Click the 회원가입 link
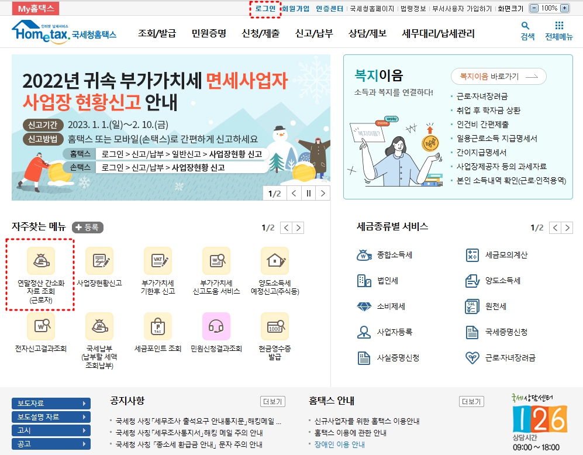 295,9
